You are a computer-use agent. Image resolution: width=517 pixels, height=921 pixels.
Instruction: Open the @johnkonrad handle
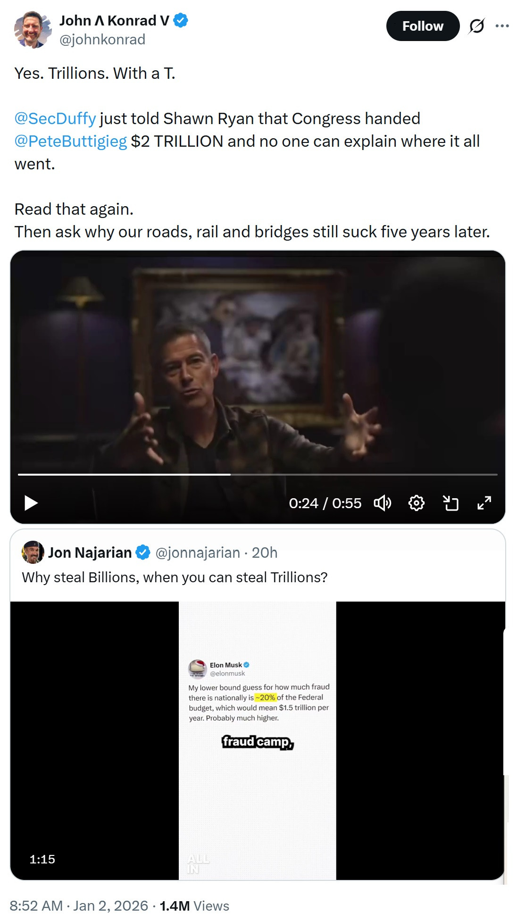pos(102,40)
